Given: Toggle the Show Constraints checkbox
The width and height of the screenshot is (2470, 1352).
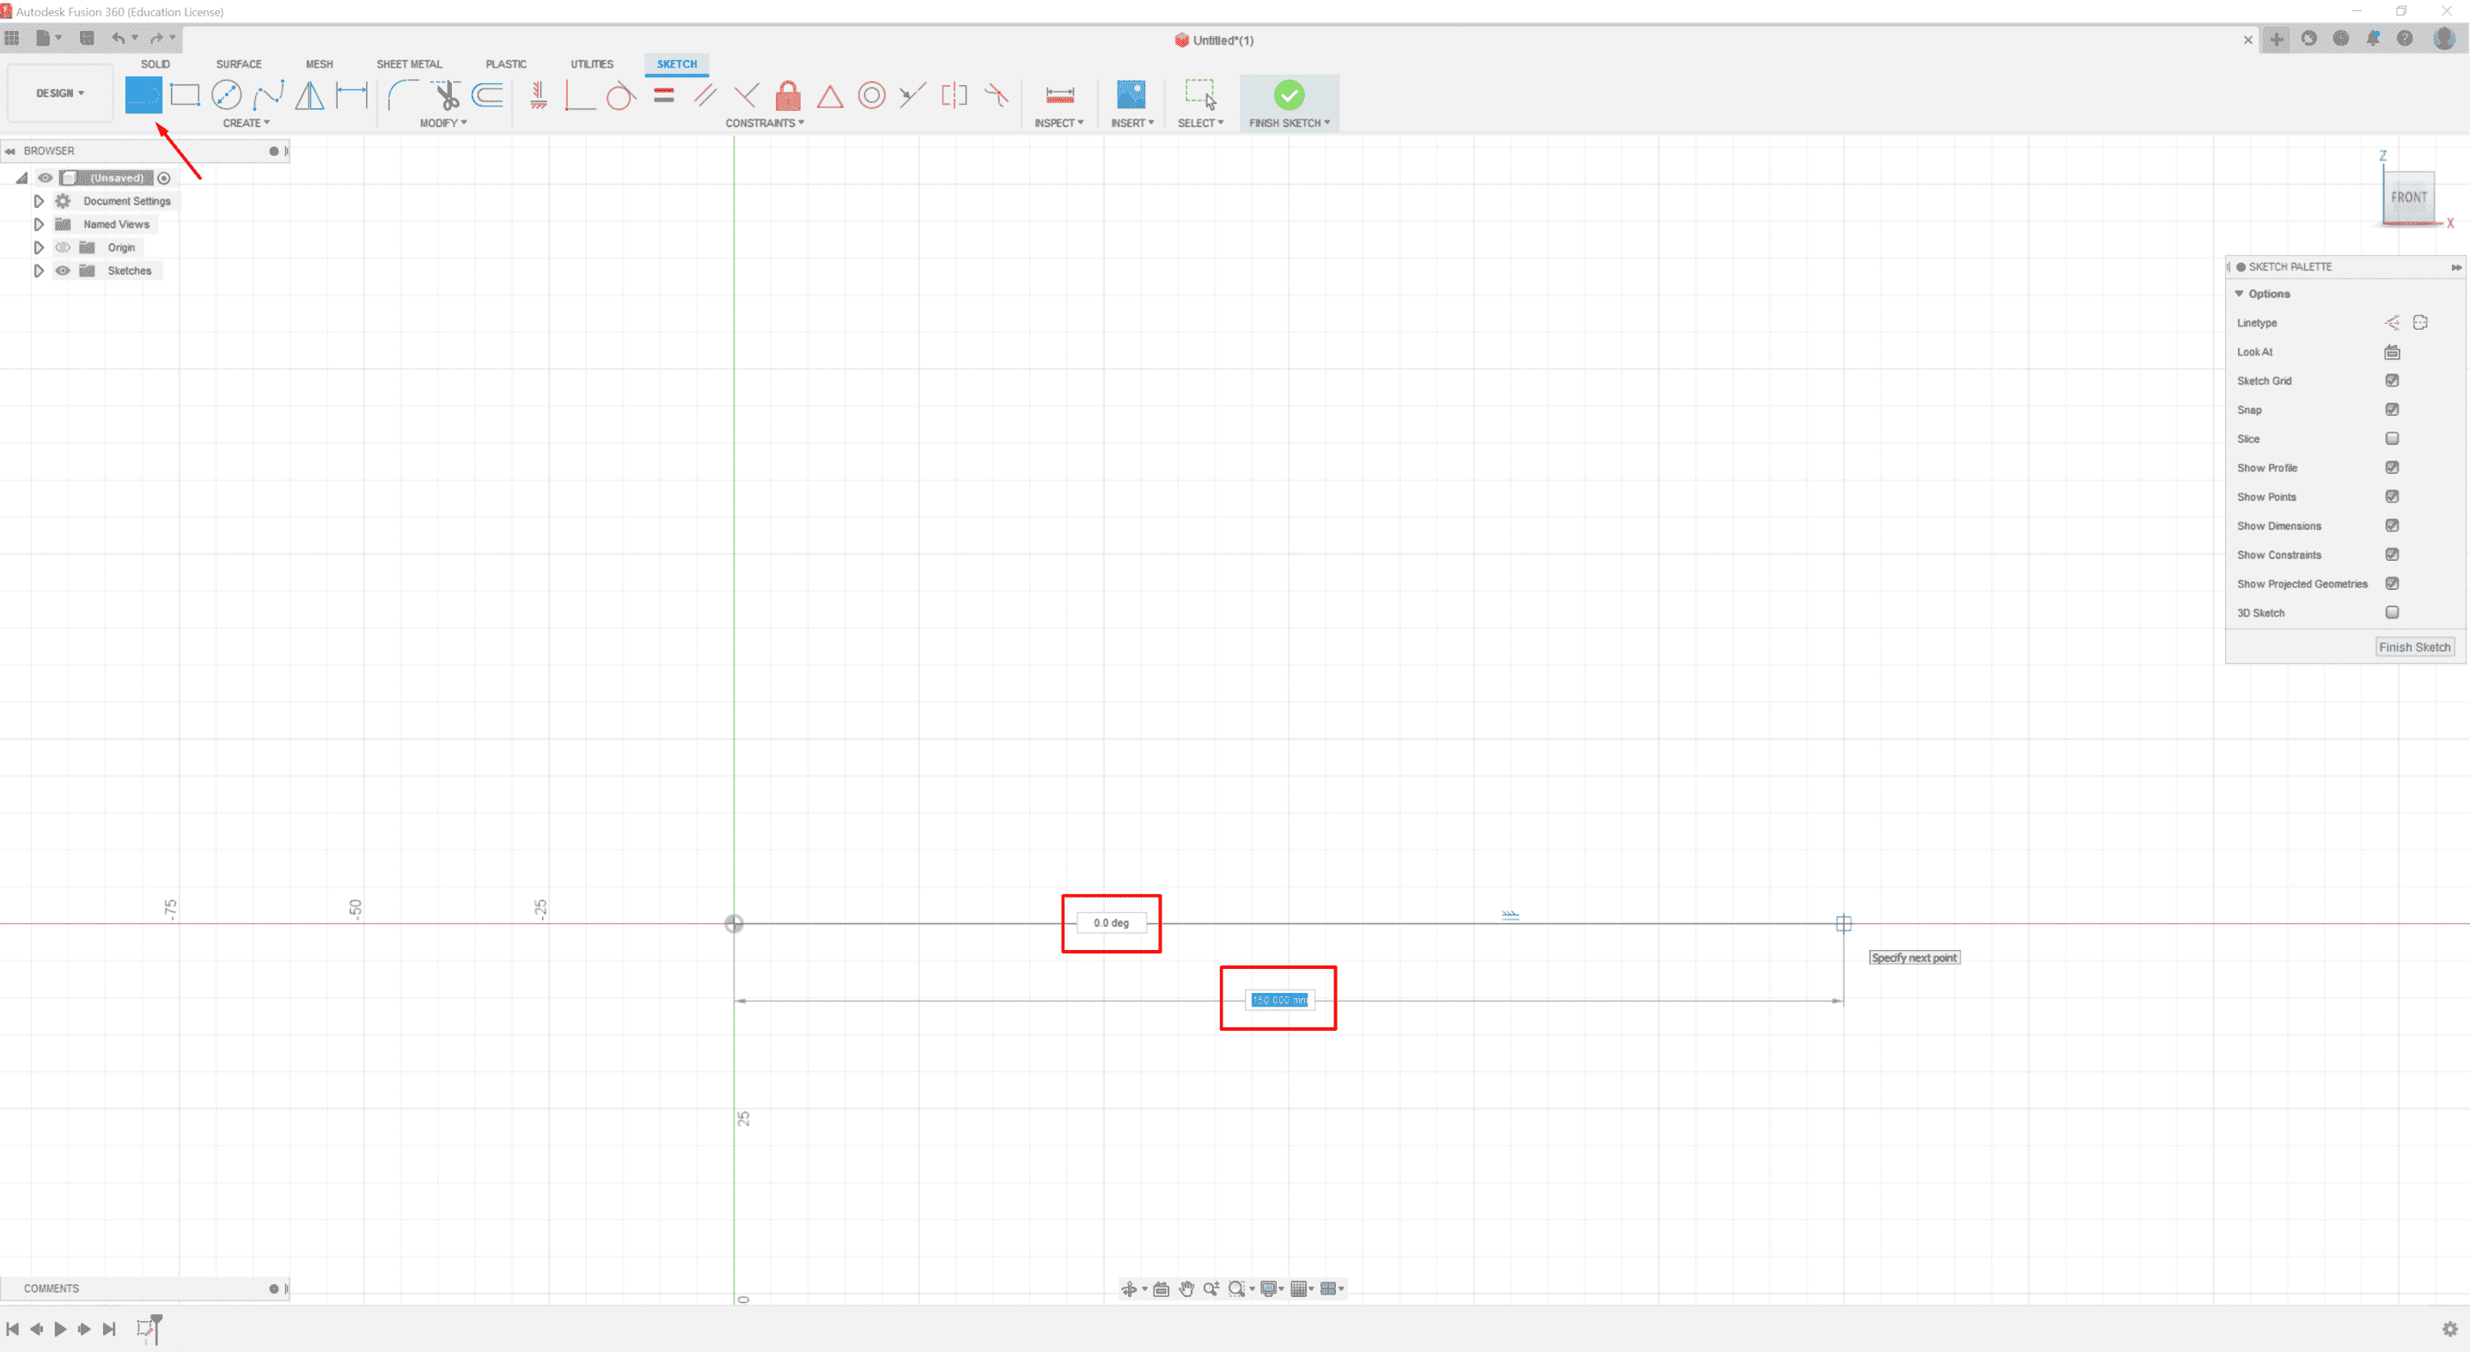Looking at the screenshot, I should pos(2393,554).
